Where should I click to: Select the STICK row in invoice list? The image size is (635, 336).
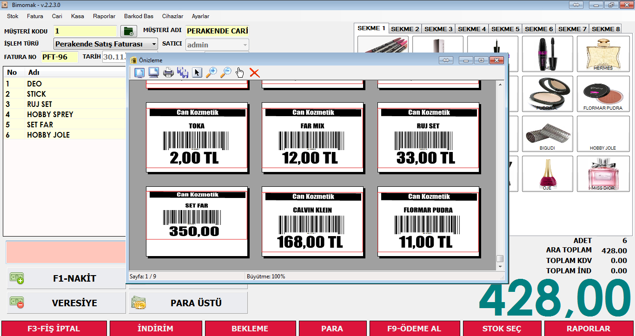point(65,94)
